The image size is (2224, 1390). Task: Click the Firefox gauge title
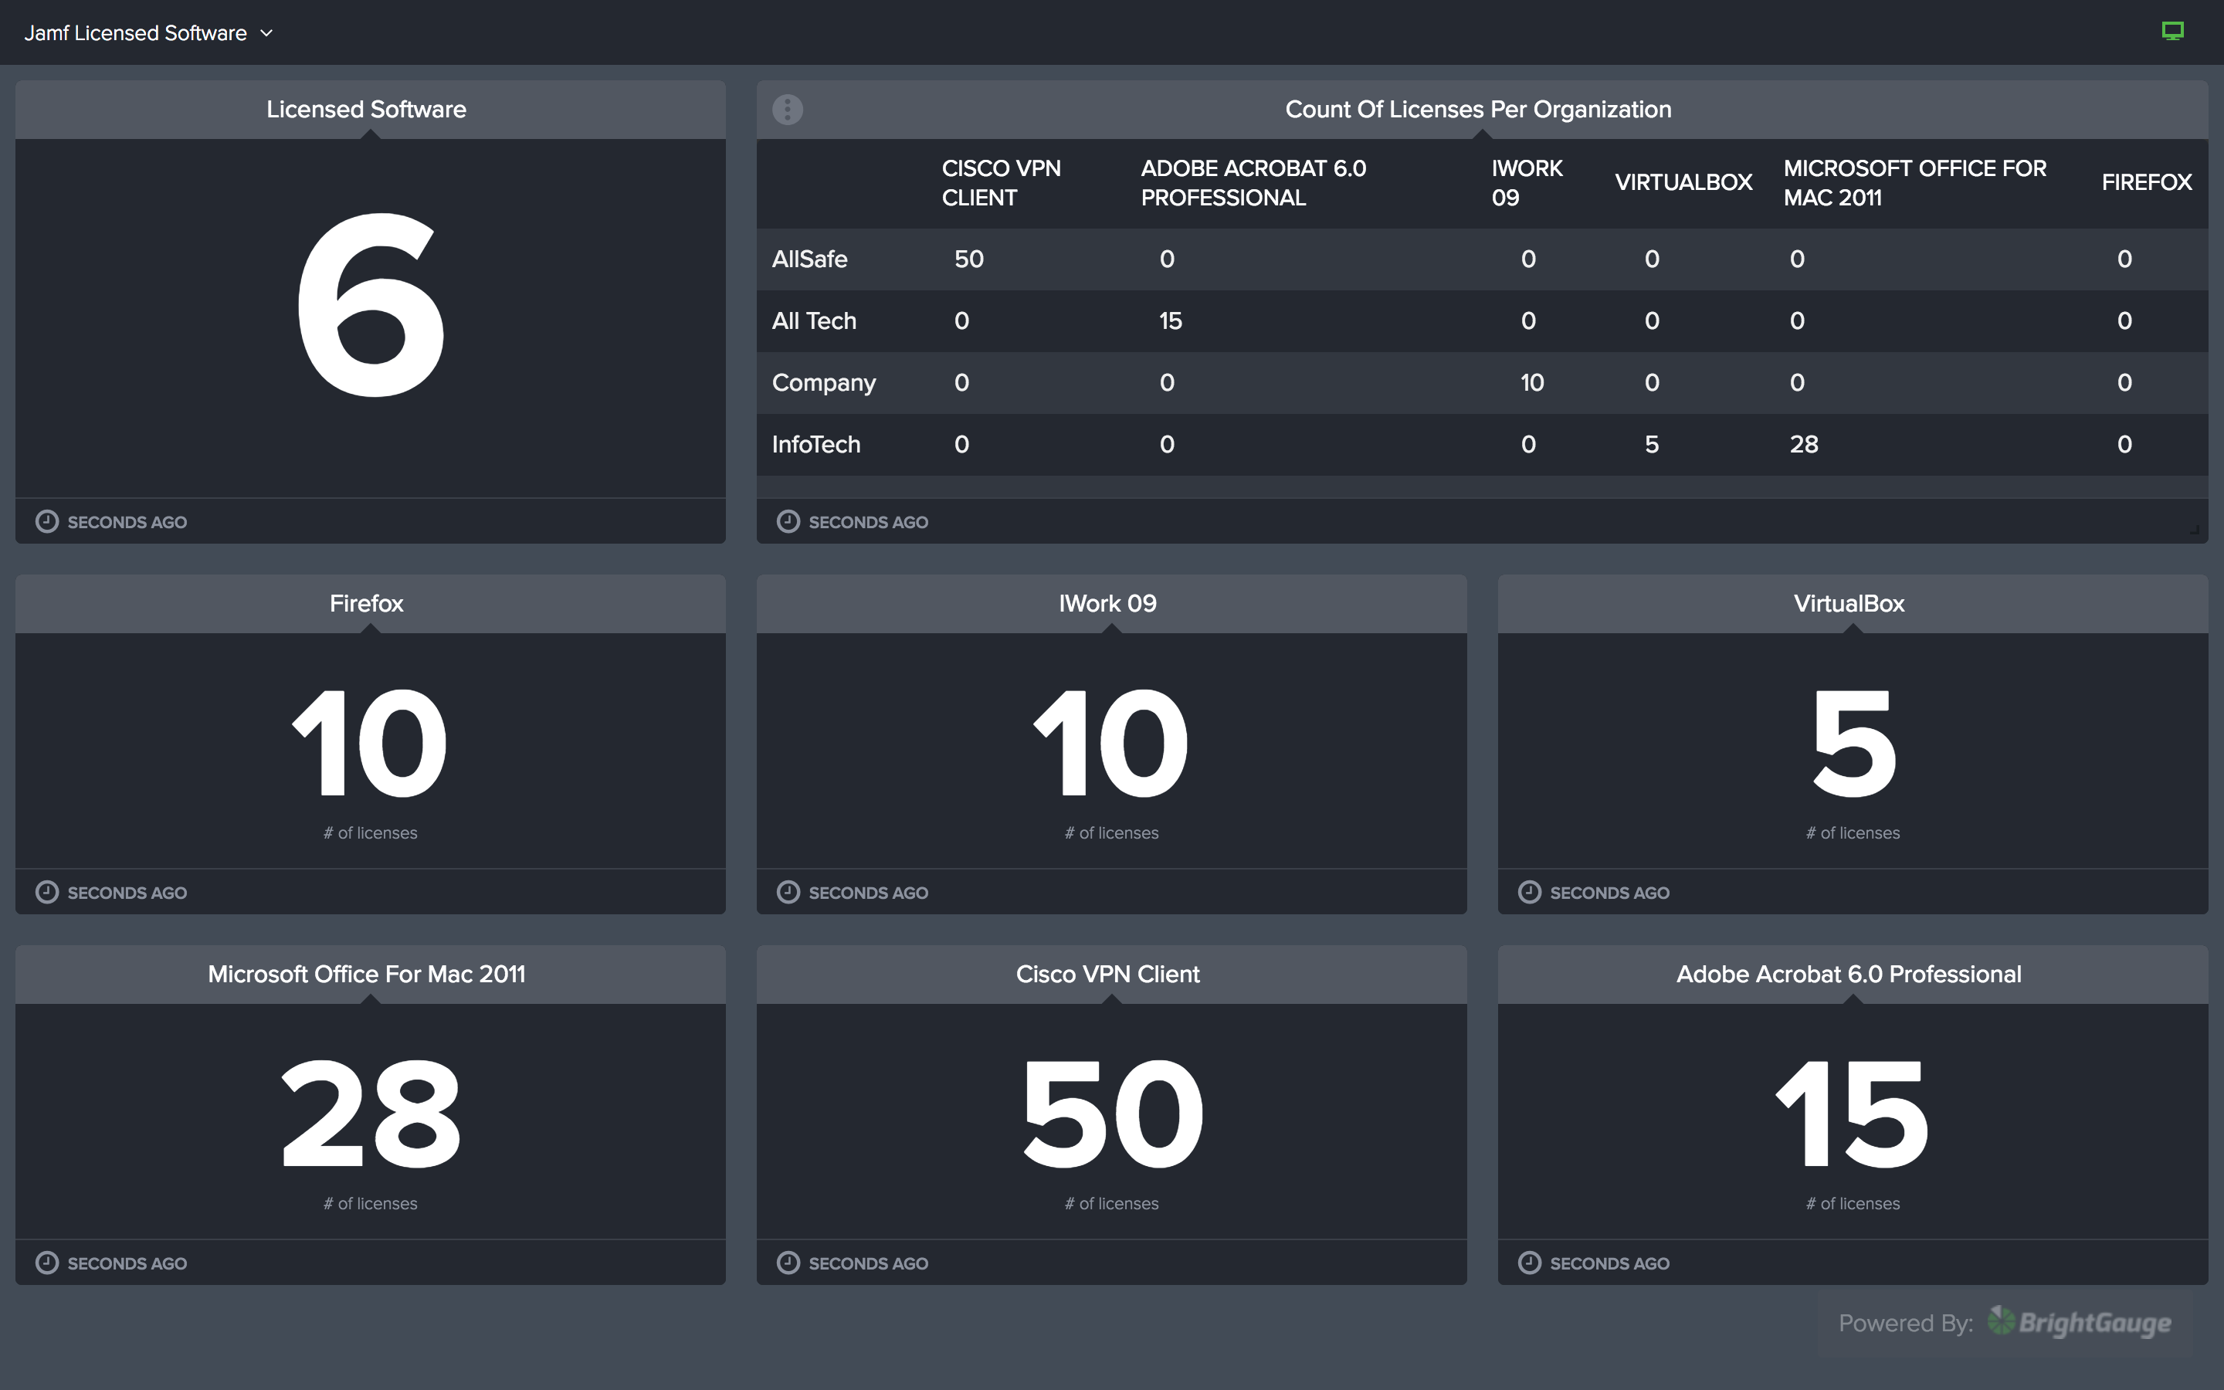(x=366, y=603)
